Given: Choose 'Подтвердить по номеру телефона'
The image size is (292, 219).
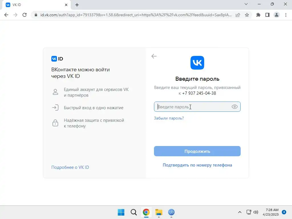Looking at the screenshot, I should (197, 165).
